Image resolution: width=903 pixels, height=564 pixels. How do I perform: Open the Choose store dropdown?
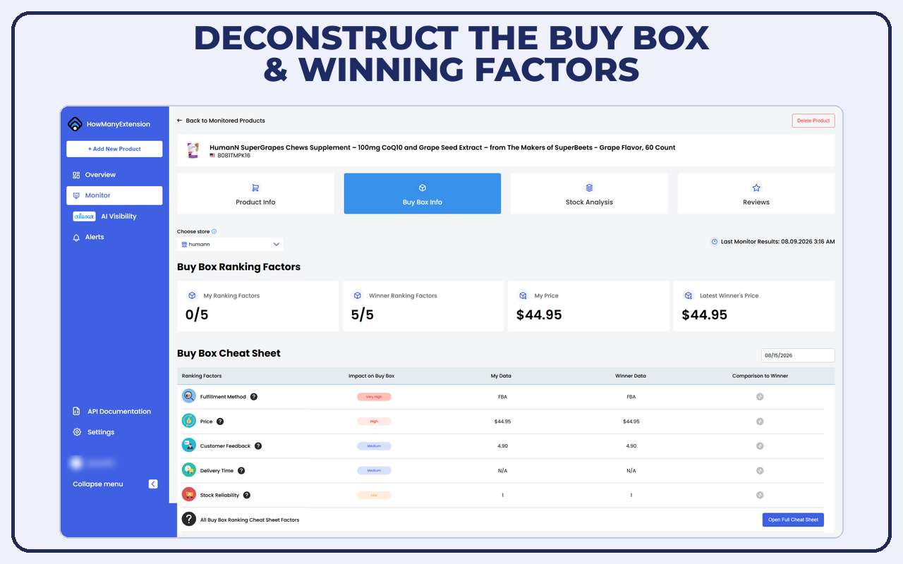pos(230,245)
